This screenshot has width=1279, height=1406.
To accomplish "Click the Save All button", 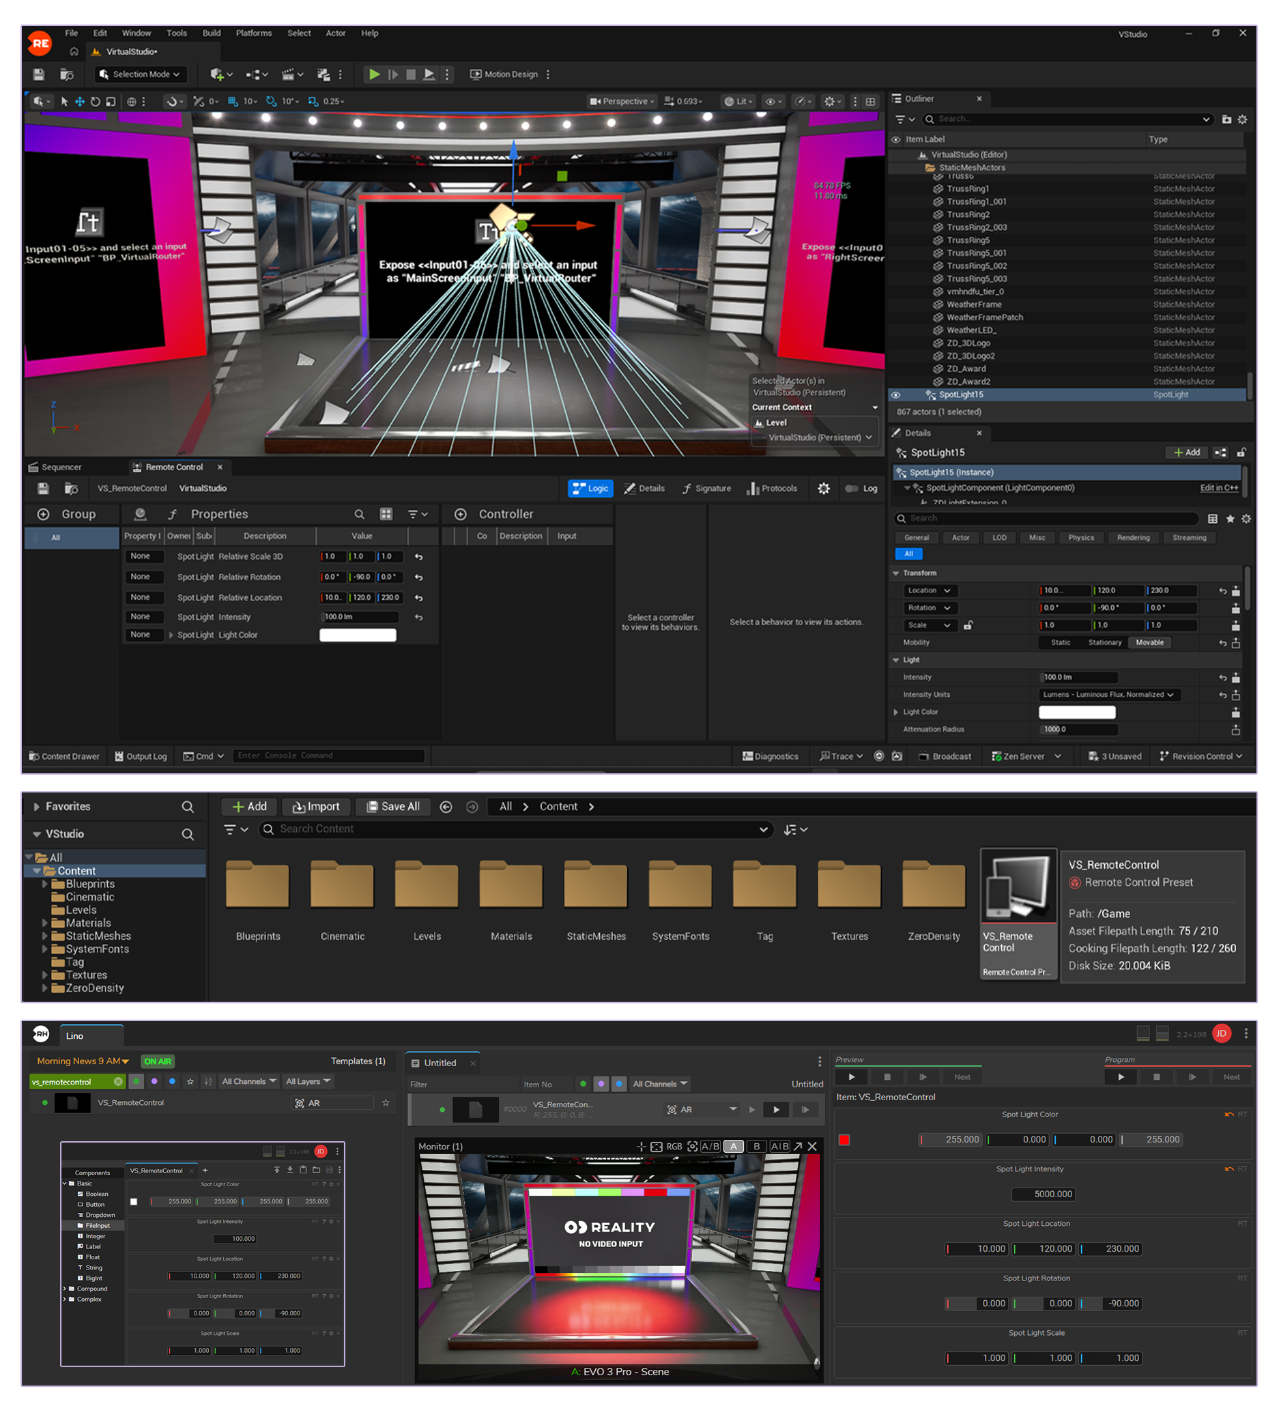I will 392,806.
